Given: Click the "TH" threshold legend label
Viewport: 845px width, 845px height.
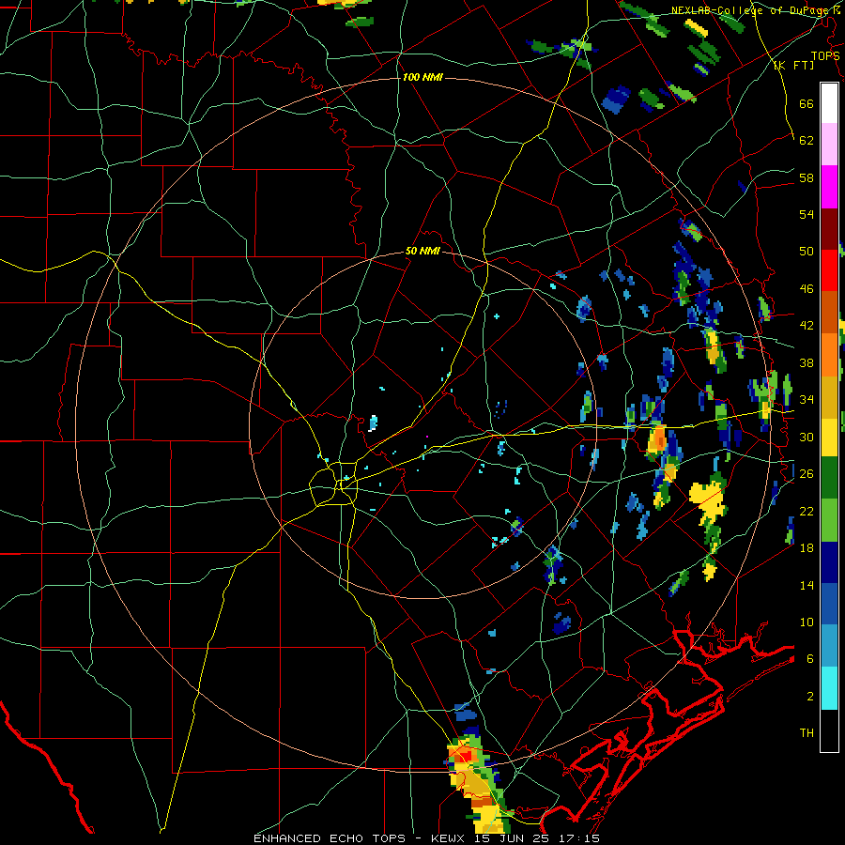Looking at the screenshot, I should click(807, 733).
